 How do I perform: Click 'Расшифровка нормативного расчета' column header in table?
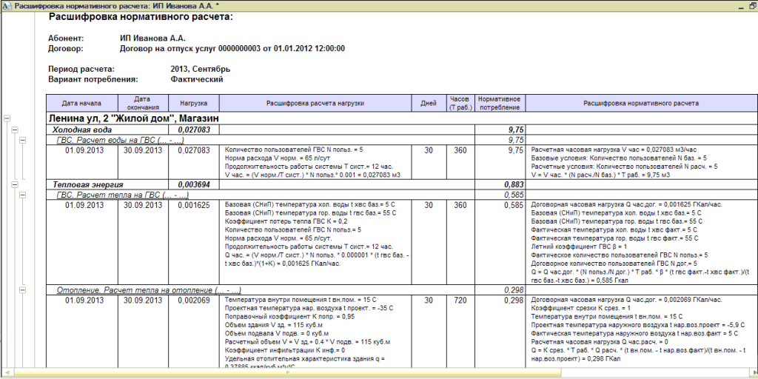[641, 103]
